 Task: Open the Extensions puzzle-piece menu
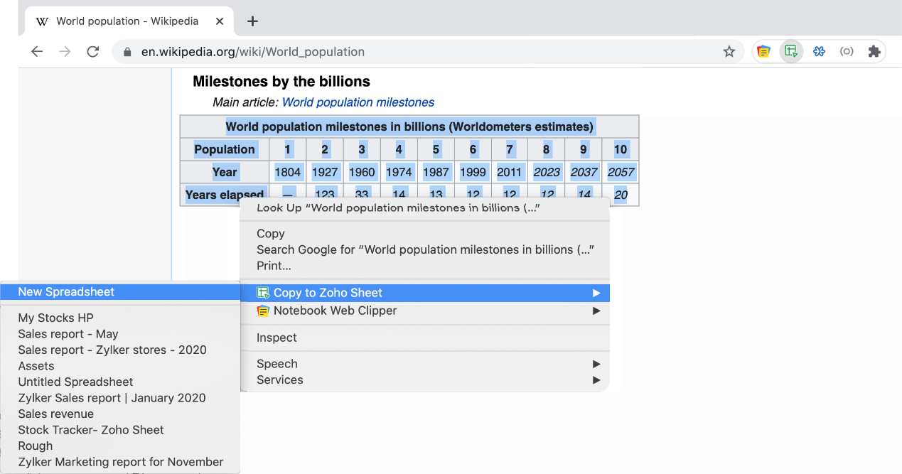[x=874, y=52]
